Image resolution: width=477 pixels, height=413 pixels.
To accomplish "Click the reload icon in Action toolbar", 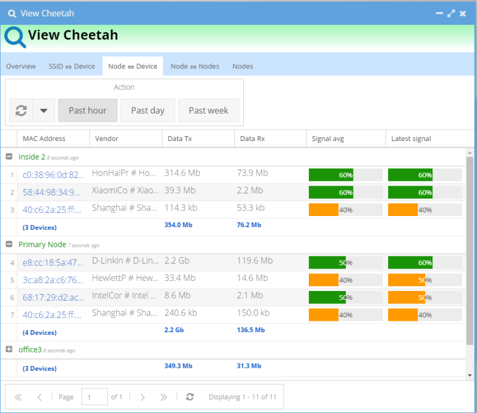I will click(21, 110).
